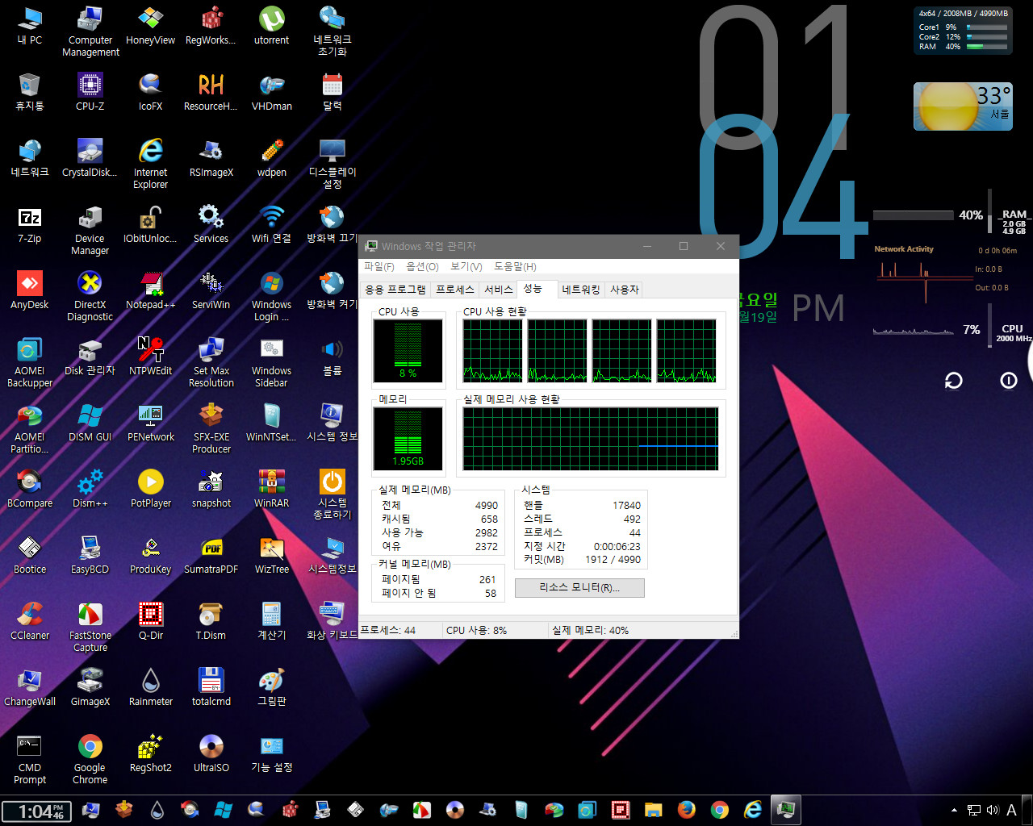Open 보기(V) menu in Task Manager
Image resolution: width=1033 pixels, height=826 pixels.
click(x=466, y=266)
